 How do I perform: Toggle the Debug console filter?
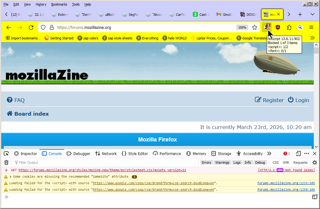tap(260, 162)
